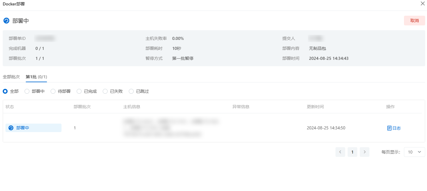This screenshot has height=191, width=427.
Task: Click the 取消 button
Action: (414, 21)
